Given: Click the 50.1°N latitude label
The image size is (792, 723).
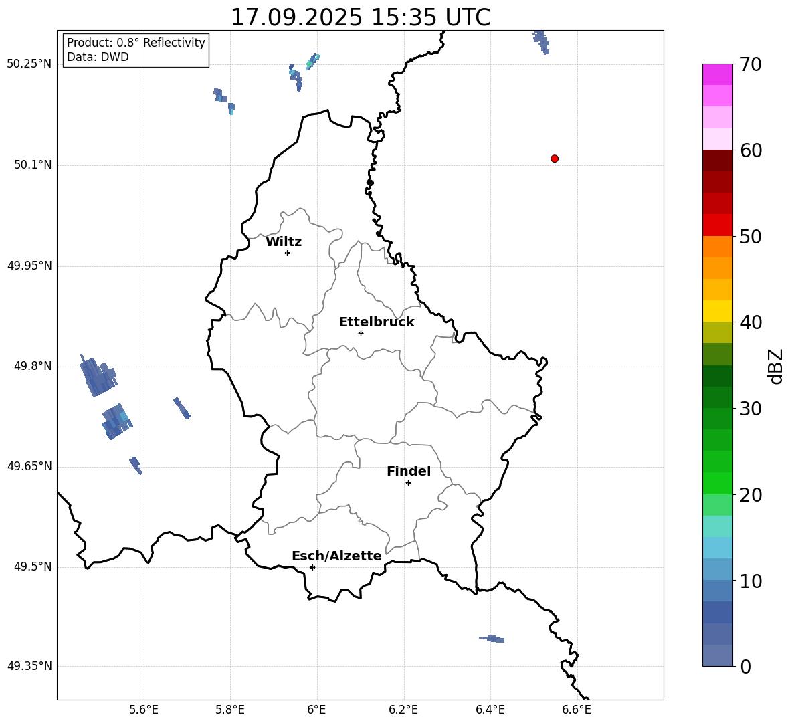Looking at the screenshot, I should pos(33,165).
